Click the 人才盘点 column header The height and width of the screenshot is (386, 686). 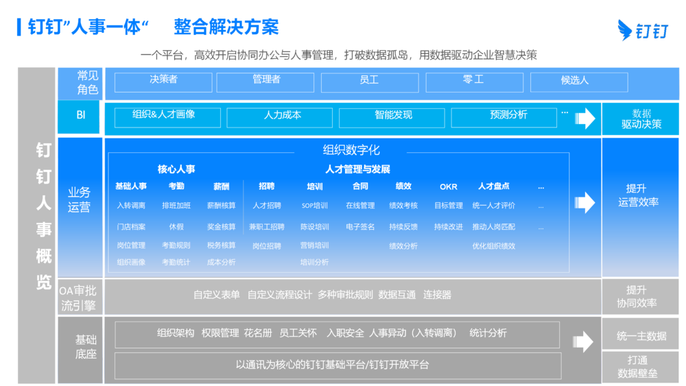pos(493,186)
